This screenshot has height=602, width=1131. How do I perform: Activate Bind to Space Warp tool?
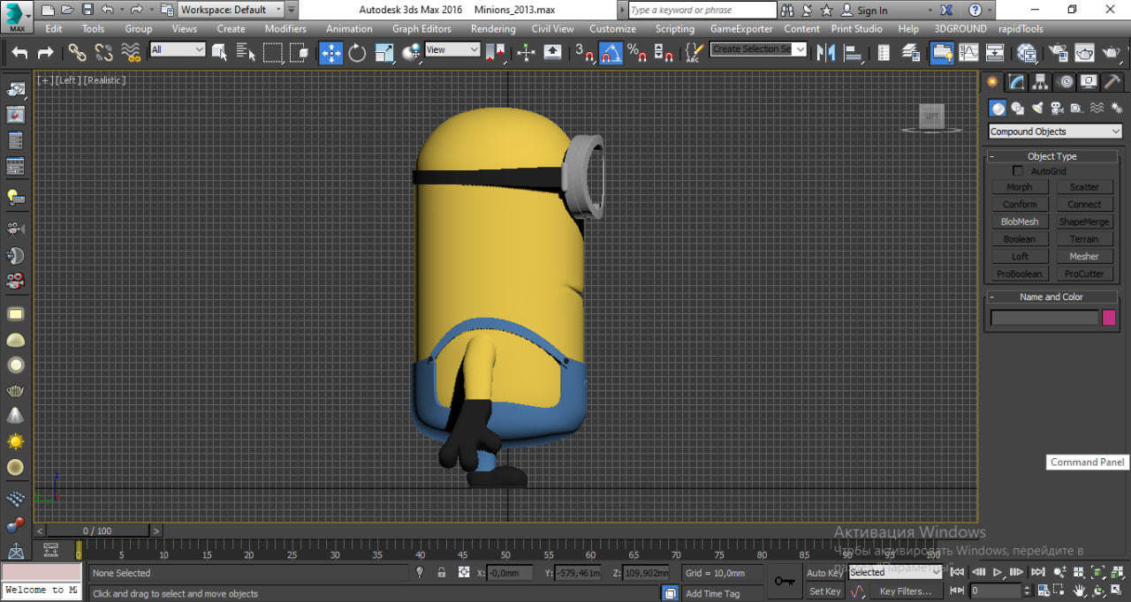(x=131, y=53)
